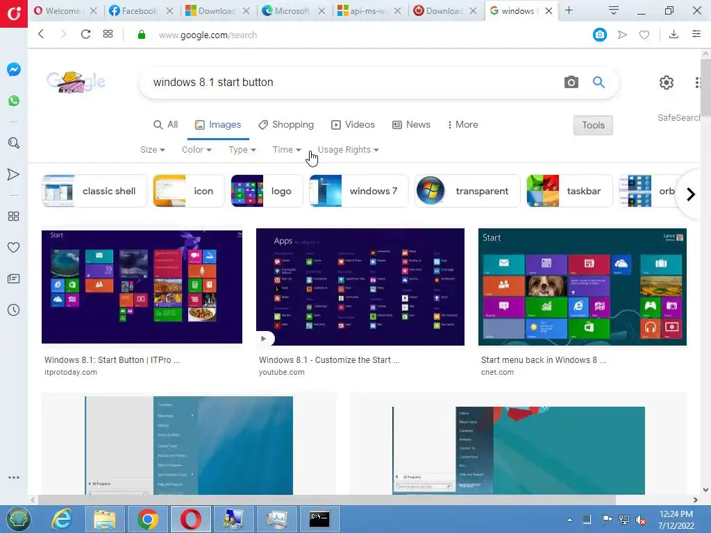Open Speed Dial from the sidebar
Screen dimensions: 711x533
pyautogui.click(x=14, y=217)
